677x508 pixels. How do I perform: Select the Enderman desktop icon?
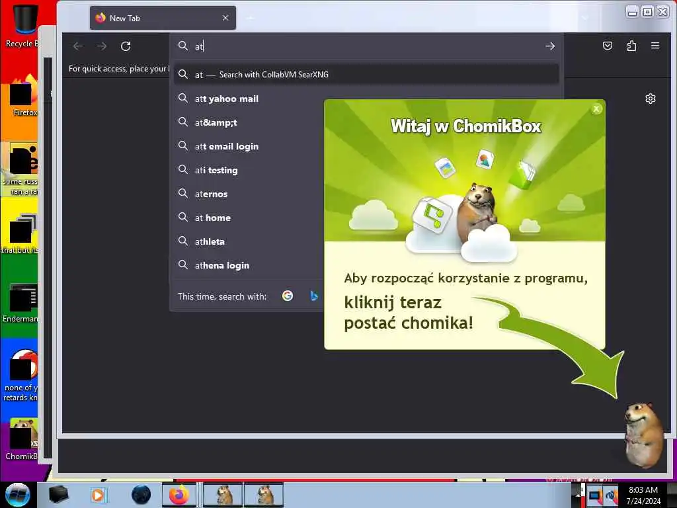coord(20,303)
